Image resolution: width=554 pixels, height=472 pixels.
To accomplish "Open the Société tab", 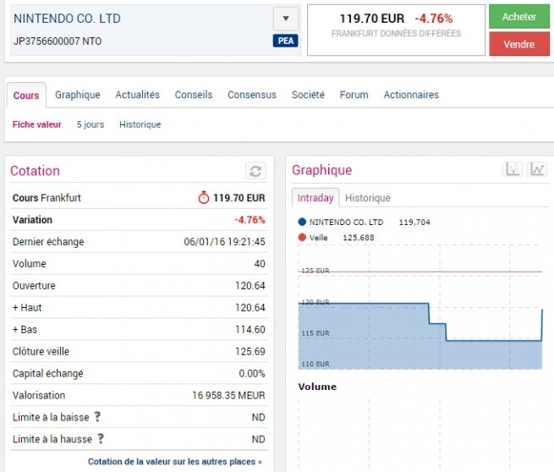I will point(308,95).
